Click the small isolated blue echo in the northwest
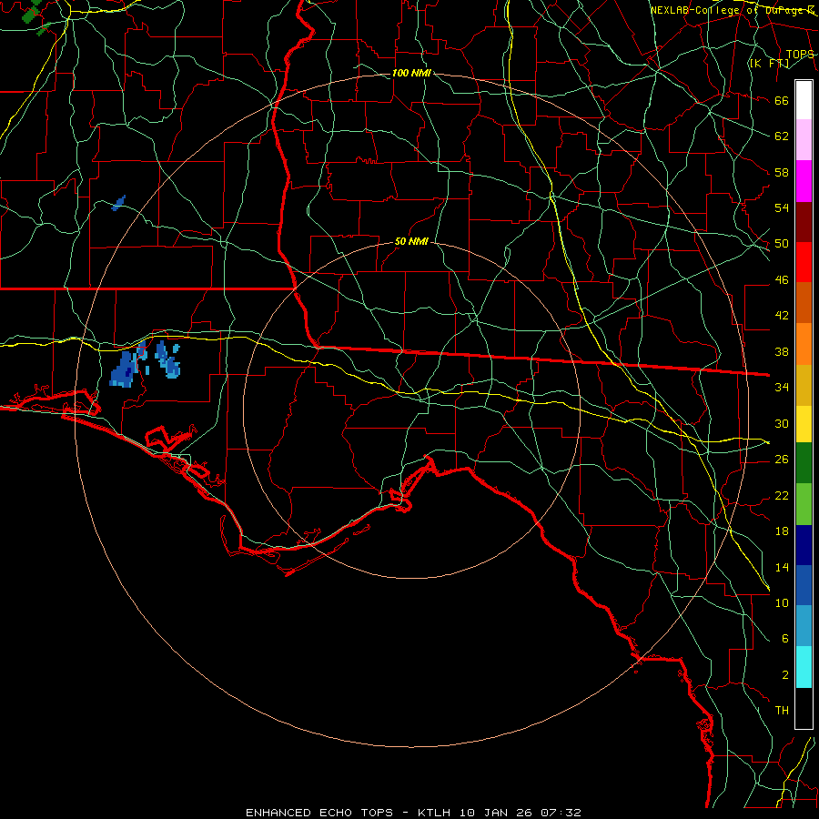The height and width of the screenshot is (819, 819). click(118, 203)
